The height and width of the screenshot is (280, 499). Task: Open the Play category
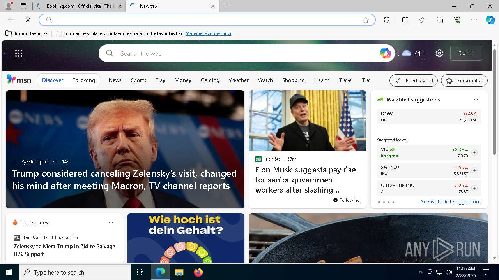pyautogui.click(x=160, y=80)
